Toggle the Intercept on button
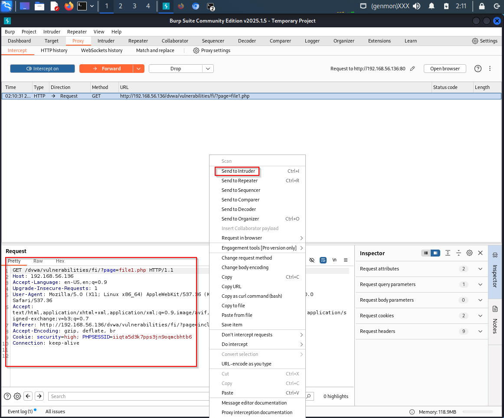Screen dimensions: 504x418 click(x=43, y=69)
